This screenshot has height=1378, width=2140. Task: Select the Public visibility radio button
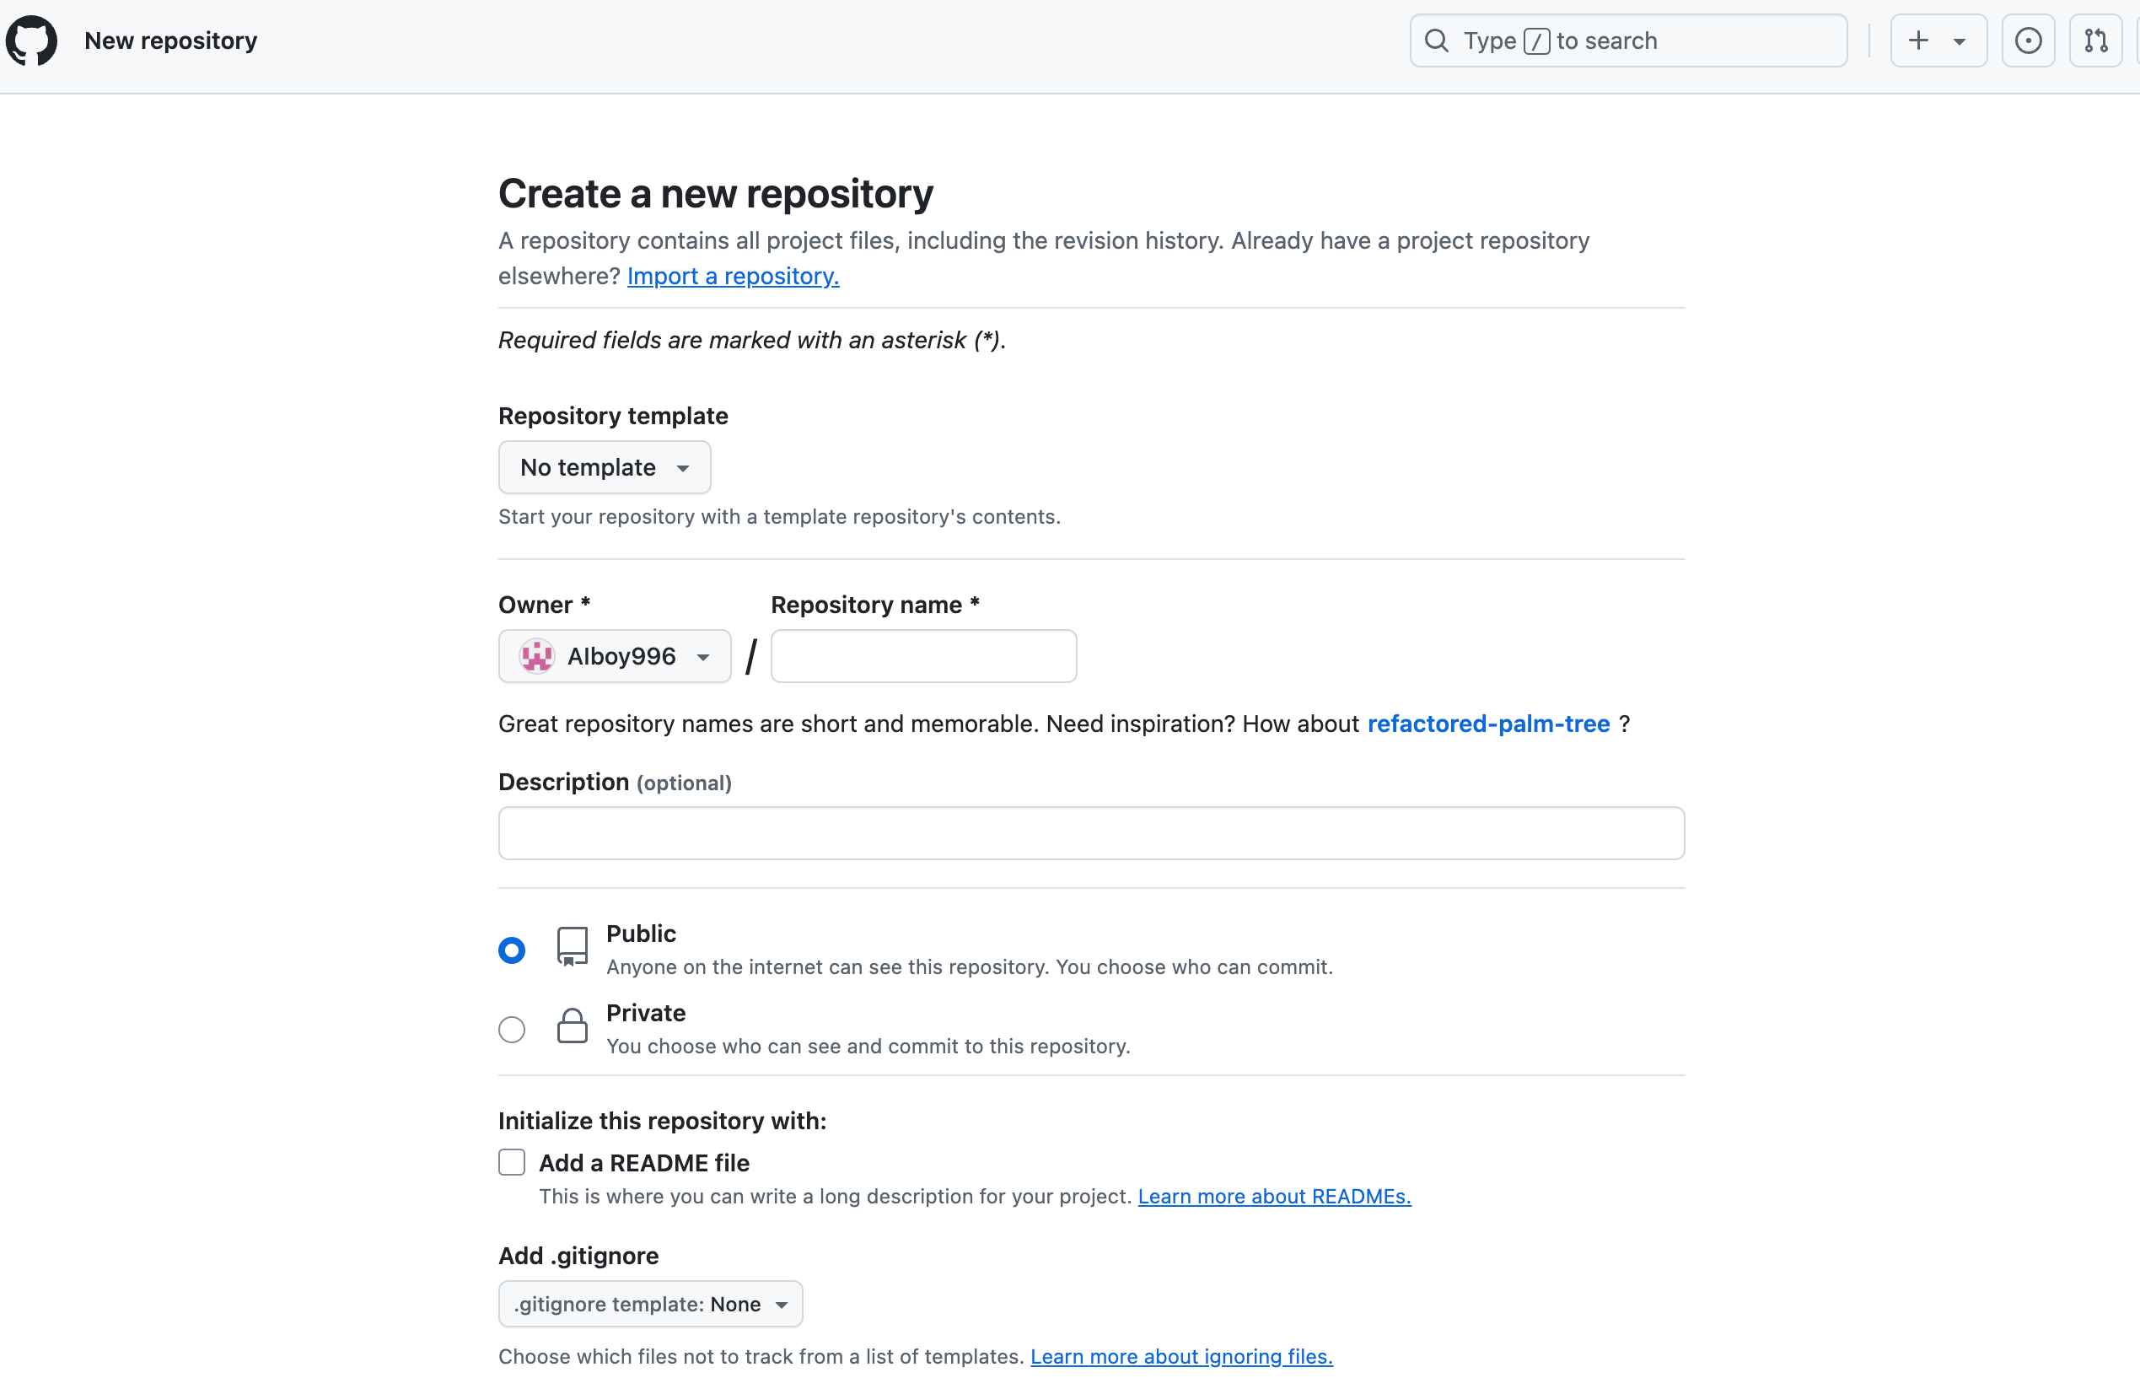coord(512,950)
